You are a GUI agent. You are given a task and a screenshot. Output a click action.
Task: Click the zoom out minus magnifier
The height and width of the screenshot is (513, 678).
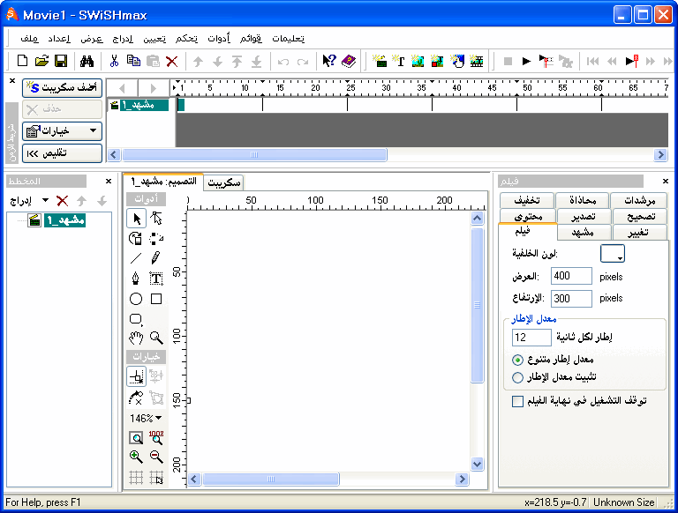pos(156,457)
